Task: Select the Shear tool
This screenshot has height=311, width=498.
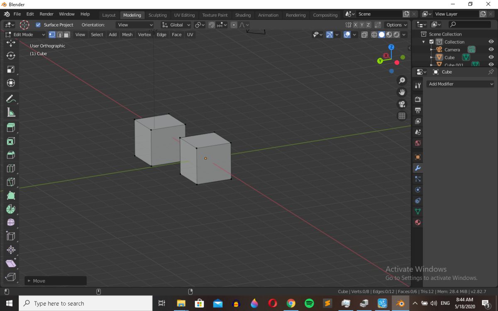Action: coord(11,263)
